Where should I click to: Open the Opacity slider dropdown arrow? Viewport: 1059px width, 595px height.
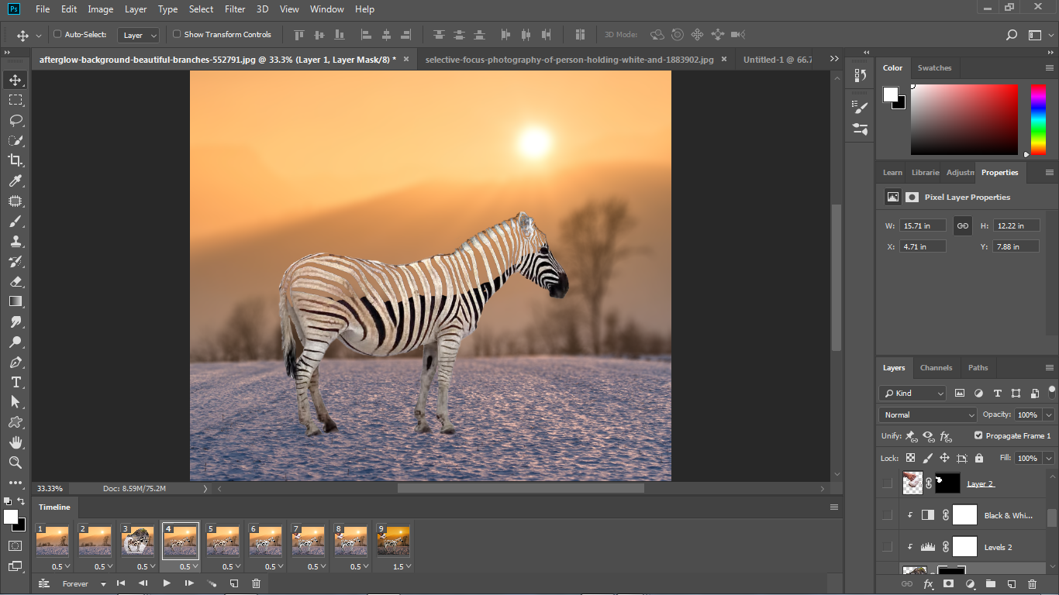[1047, 414]
